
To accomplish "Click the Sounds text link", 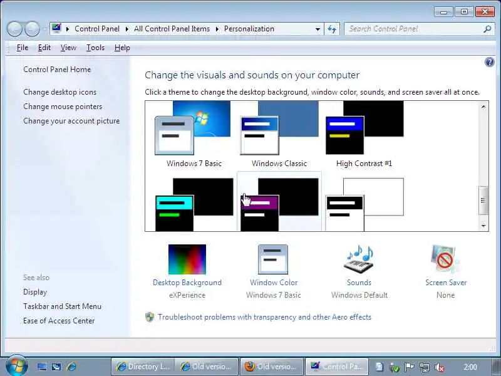I will 359,283.
